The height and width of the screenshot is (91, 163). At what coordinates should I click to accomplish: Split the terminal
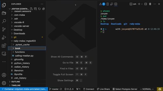pos(146,4)
